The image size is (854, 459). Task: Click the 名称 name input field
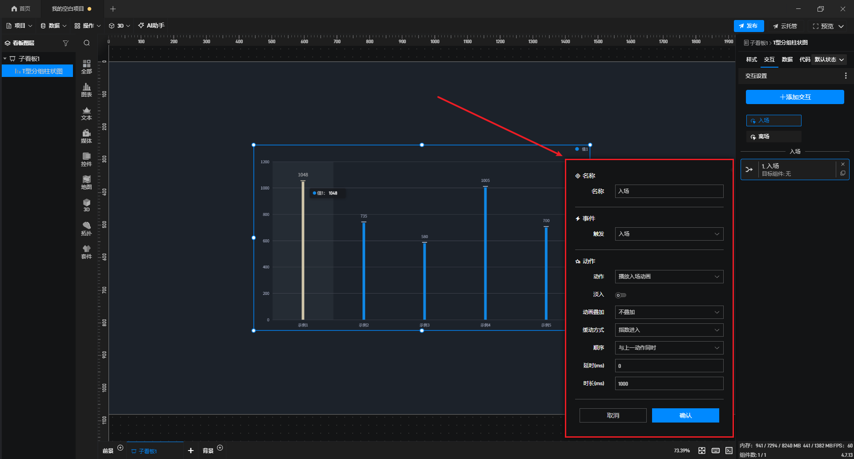coord(669,191)
